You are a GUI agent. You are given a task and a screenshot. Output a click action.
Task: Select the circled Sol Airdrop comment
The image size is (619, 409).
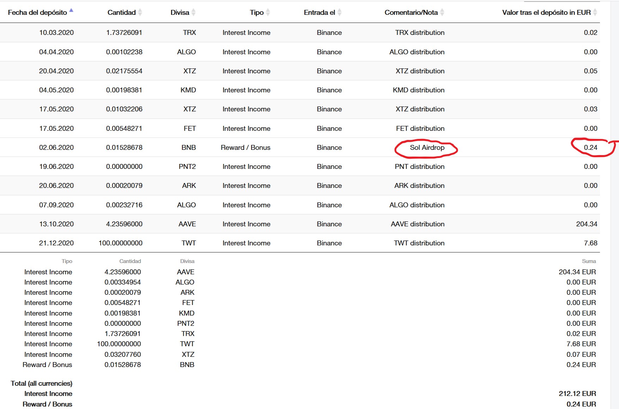[x=427, y=148]
